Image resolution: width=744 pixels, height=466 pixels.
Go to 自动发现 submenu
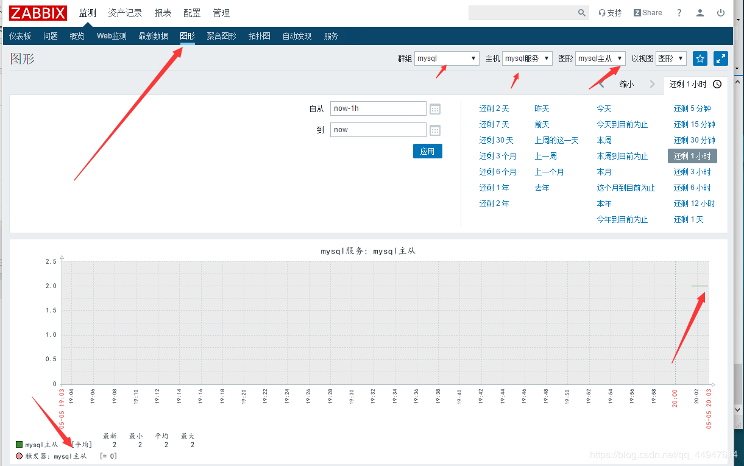[x=297, y=36]
